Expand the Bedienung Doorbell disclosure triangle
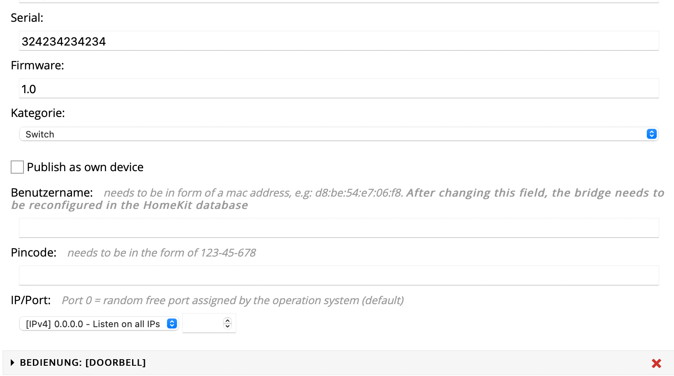This screenshot has height=376, width=674. click(x=13, y=363)
